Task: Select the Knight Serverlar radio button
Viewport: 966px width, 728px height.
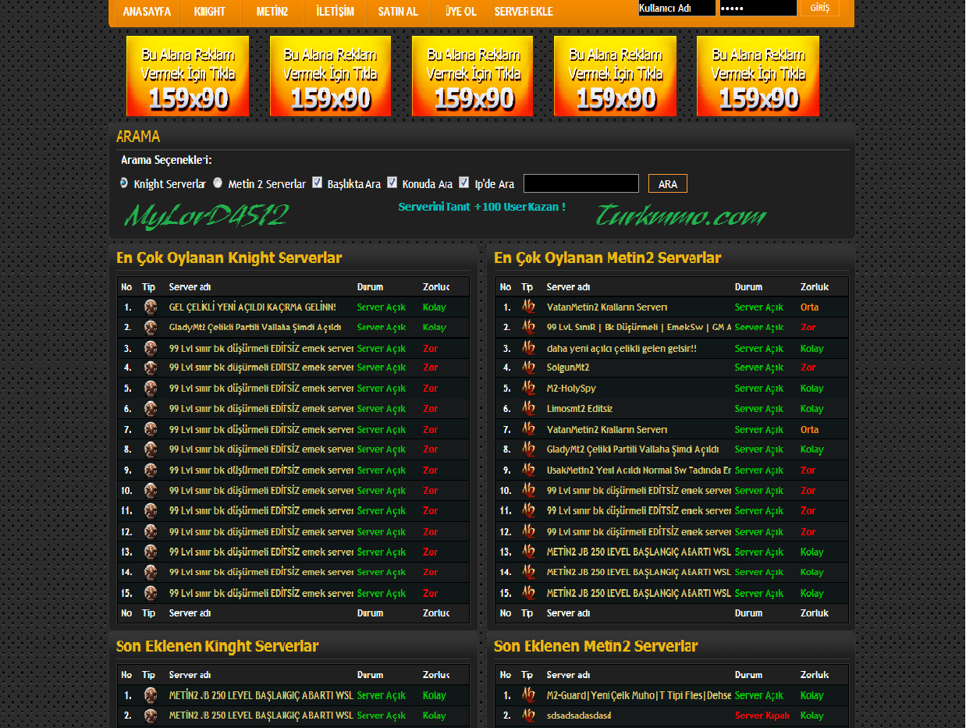Action: click(124, 183)
